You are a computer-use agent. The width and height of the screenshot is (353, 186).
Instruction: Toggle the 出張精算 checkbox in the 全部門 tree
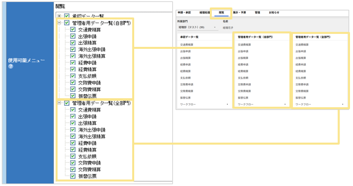73,123
